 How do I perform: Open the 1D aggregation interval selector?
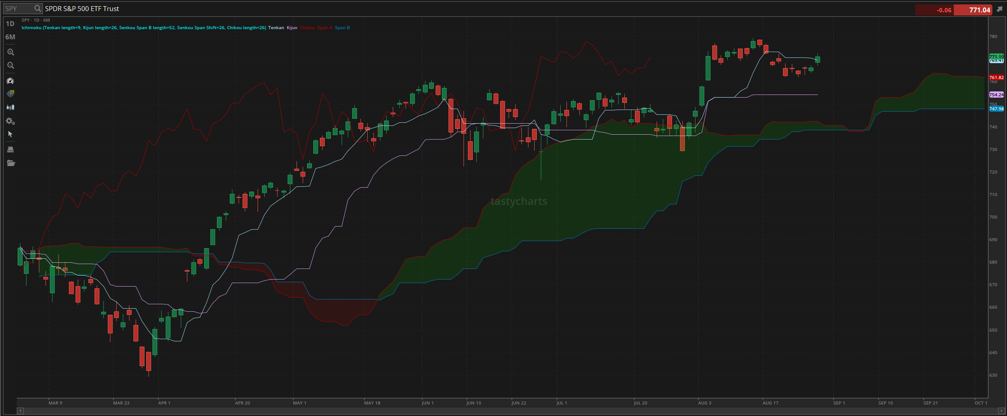tap(10, 24)
